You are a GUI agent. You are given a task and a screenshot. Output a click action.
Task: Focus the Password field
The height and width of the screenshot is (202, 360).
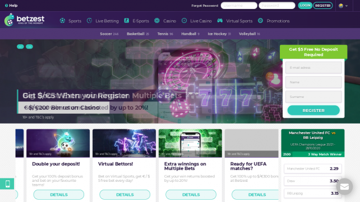click(277, 6)
